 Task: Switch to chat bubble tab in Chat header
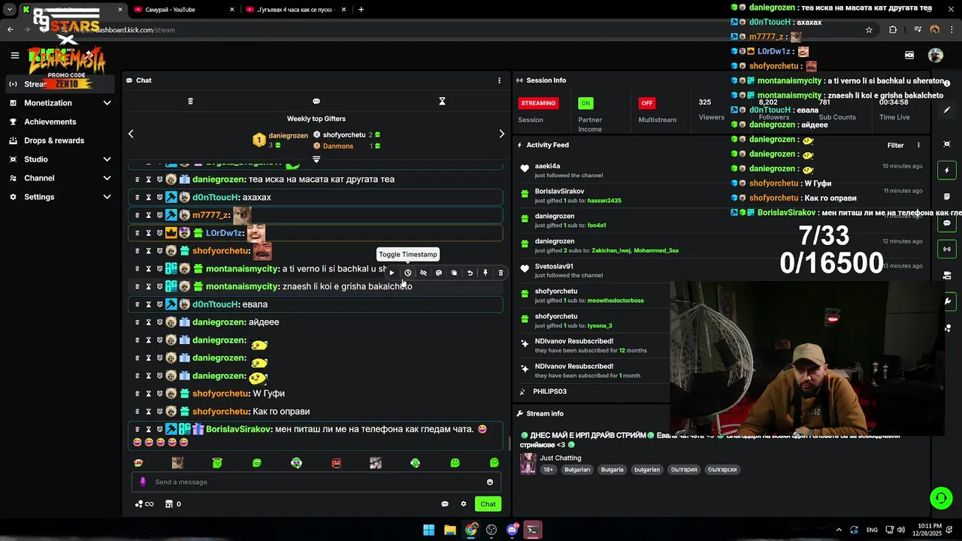(316, 101)
